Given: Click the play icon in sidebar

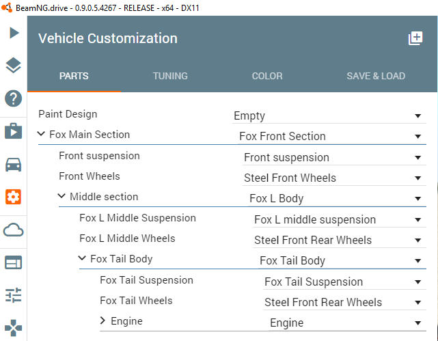Looking at the screenshot, I should point(14,33).
